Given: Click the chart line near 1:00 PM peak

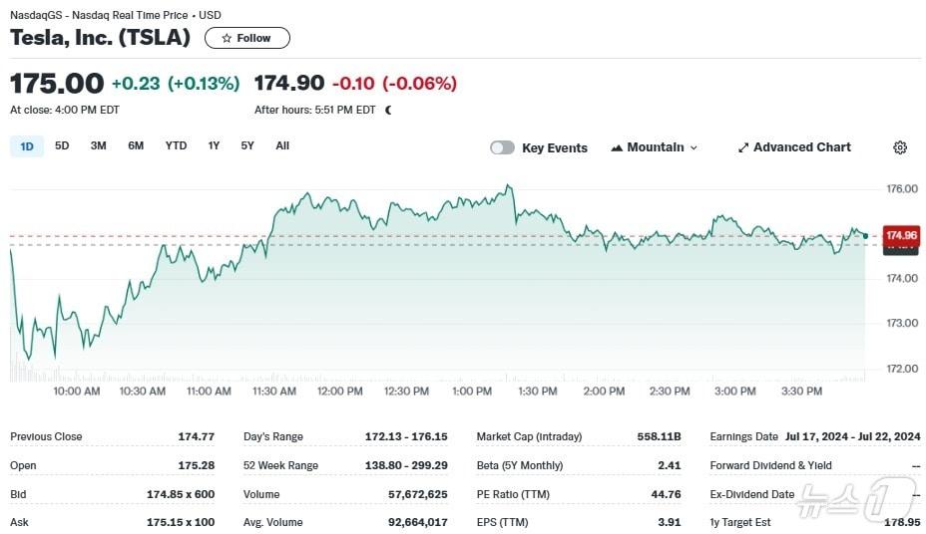Looking at the screenshot, I should 509,185.
